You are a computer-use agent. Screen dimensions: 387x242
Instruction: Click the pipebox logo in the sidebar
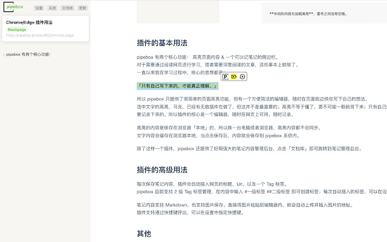click(13, 7)
